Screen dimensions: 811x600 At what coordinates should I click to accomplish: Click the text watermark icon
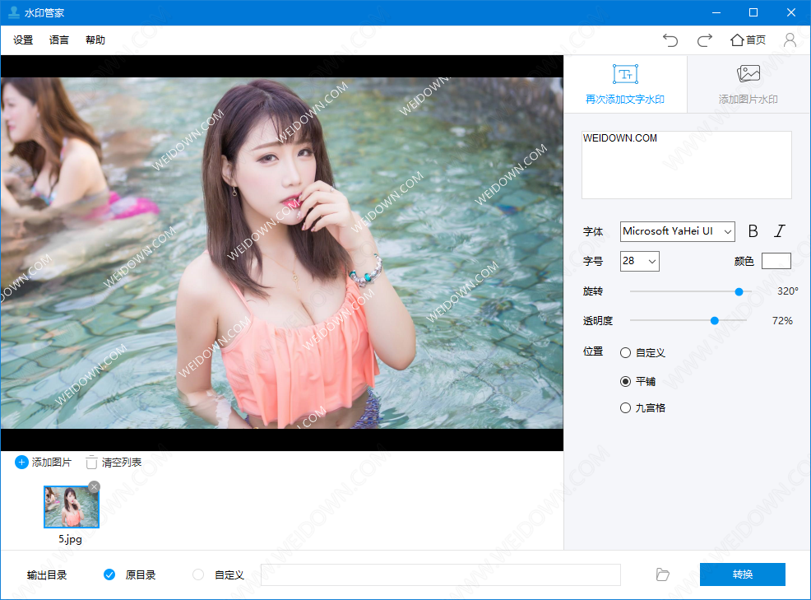coord(625,74)
